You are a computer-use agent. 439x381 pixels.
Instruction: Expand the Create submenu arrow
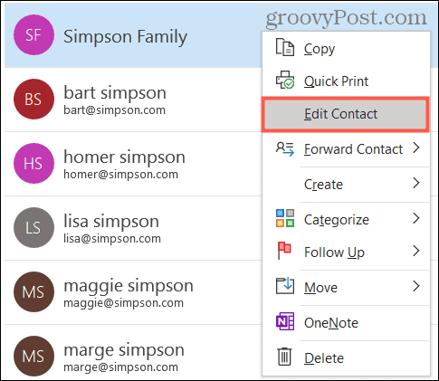click(416, 183)
